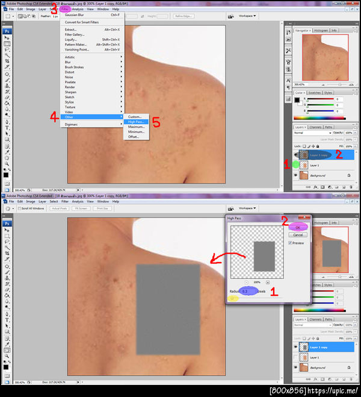
Task: Hide the Background layer in upper Layers panel
Action: (x=295, y=175)
